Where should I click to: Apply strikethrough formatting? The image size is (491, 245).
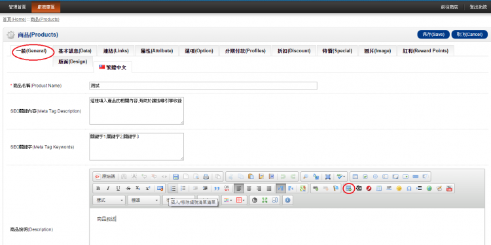click(x=128, y=188)
